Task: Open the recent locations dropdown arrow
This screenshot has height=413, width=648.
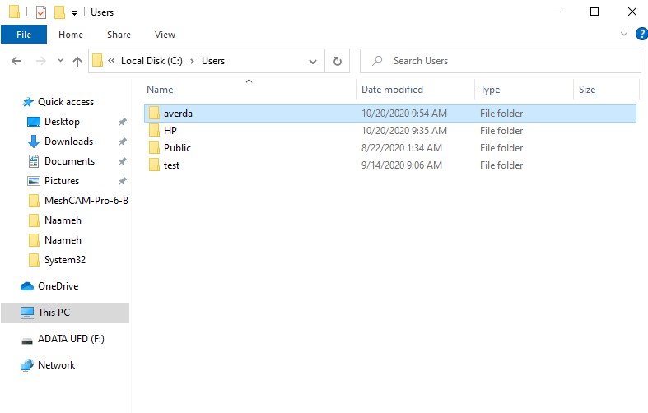Action: 60,61
